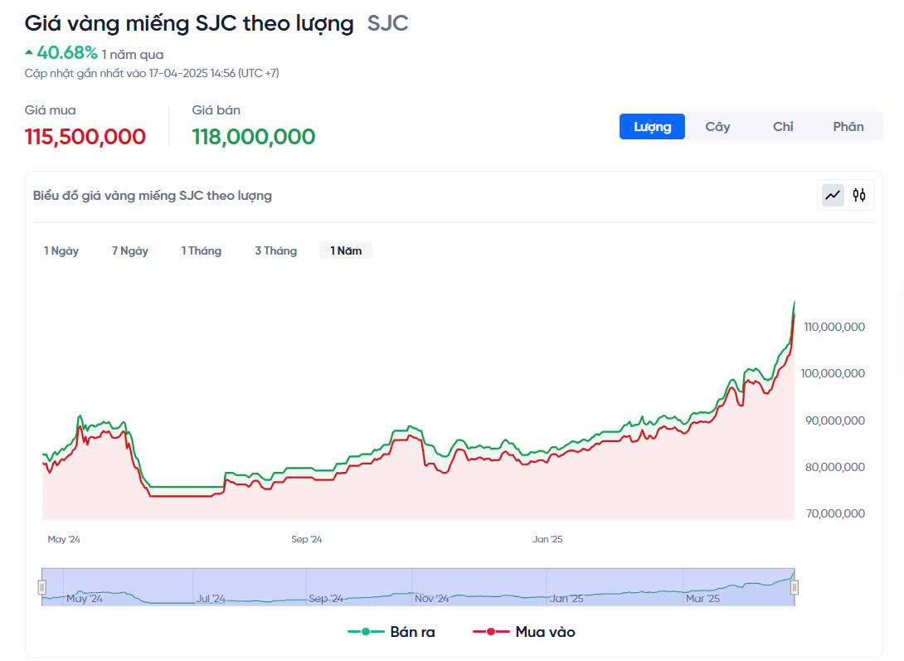This screenshot has height=661, width=904.
Task: Show the 1 Ngày time range
Action: tap(61, 250)
